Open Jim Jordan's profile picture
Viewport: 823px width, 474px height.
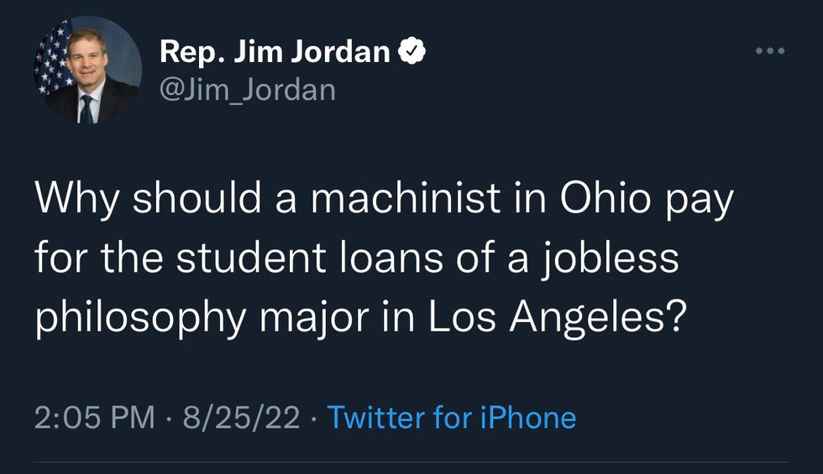pos(87,70)
